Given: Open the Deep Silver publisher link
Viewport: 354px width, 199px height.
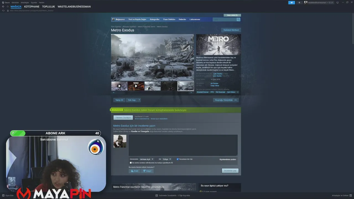Looking at the screenshot, I should [215, 86].
